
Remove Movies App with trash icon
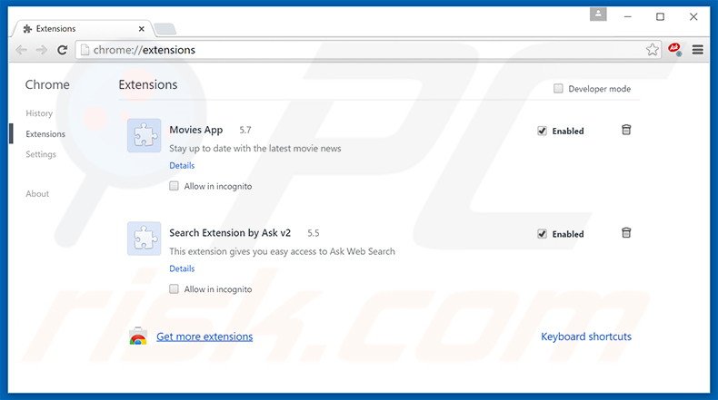pyautogui.click(x=626, y=130)
